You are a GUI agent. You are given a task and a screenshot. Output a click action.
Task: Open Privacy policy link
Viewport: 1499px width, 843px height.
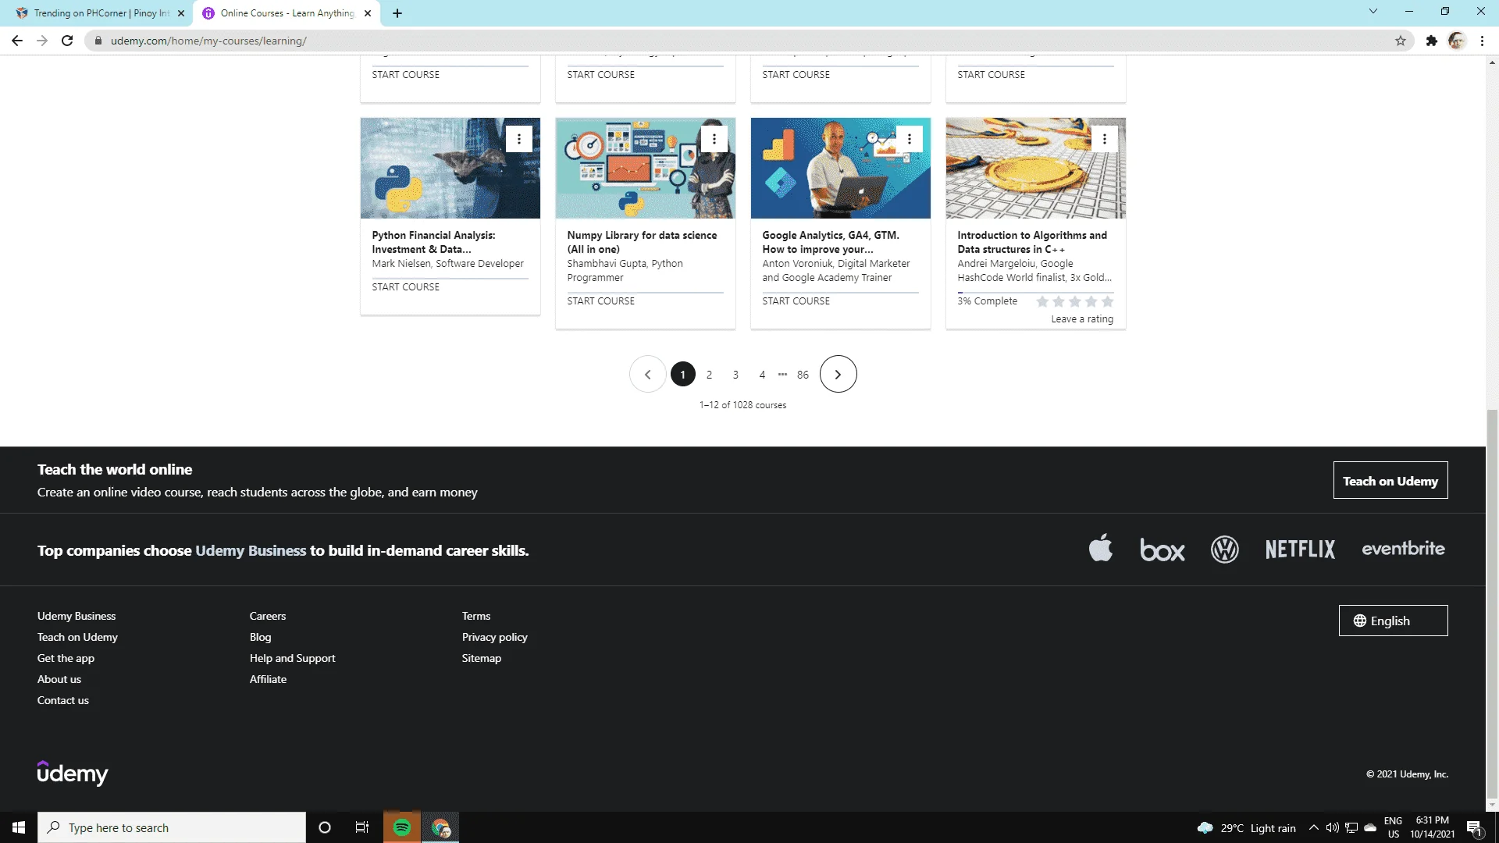495,637
